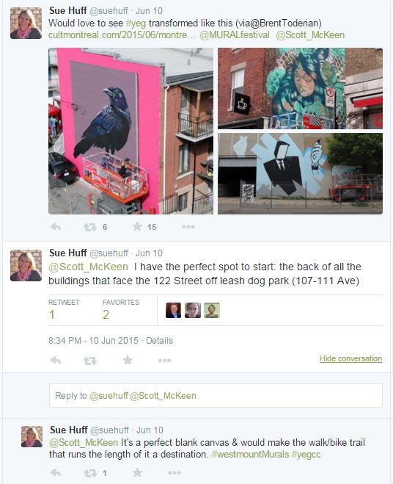Favorite the tweet showing 15 favorites
This screenshot has height=484, width=393.
[137, 226]
